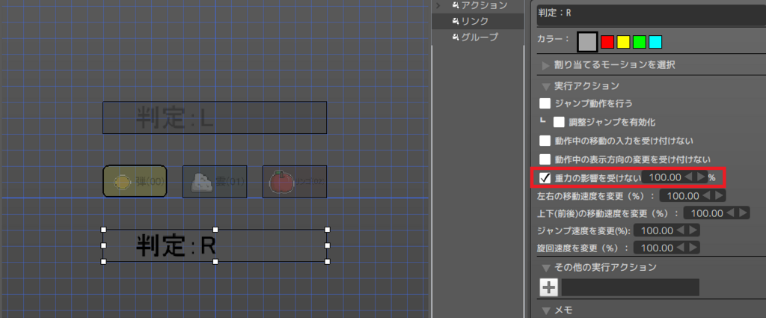Uncheck 重力の影響を受けない checkbox
This screenshot has width=766, height=318.
click(x=545, y=178)
